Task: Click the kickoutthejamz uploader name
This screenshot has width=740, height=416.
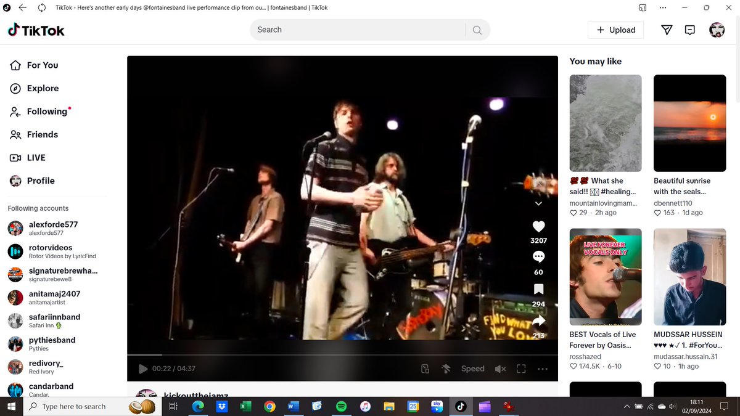Action: [x=196, y=394]
